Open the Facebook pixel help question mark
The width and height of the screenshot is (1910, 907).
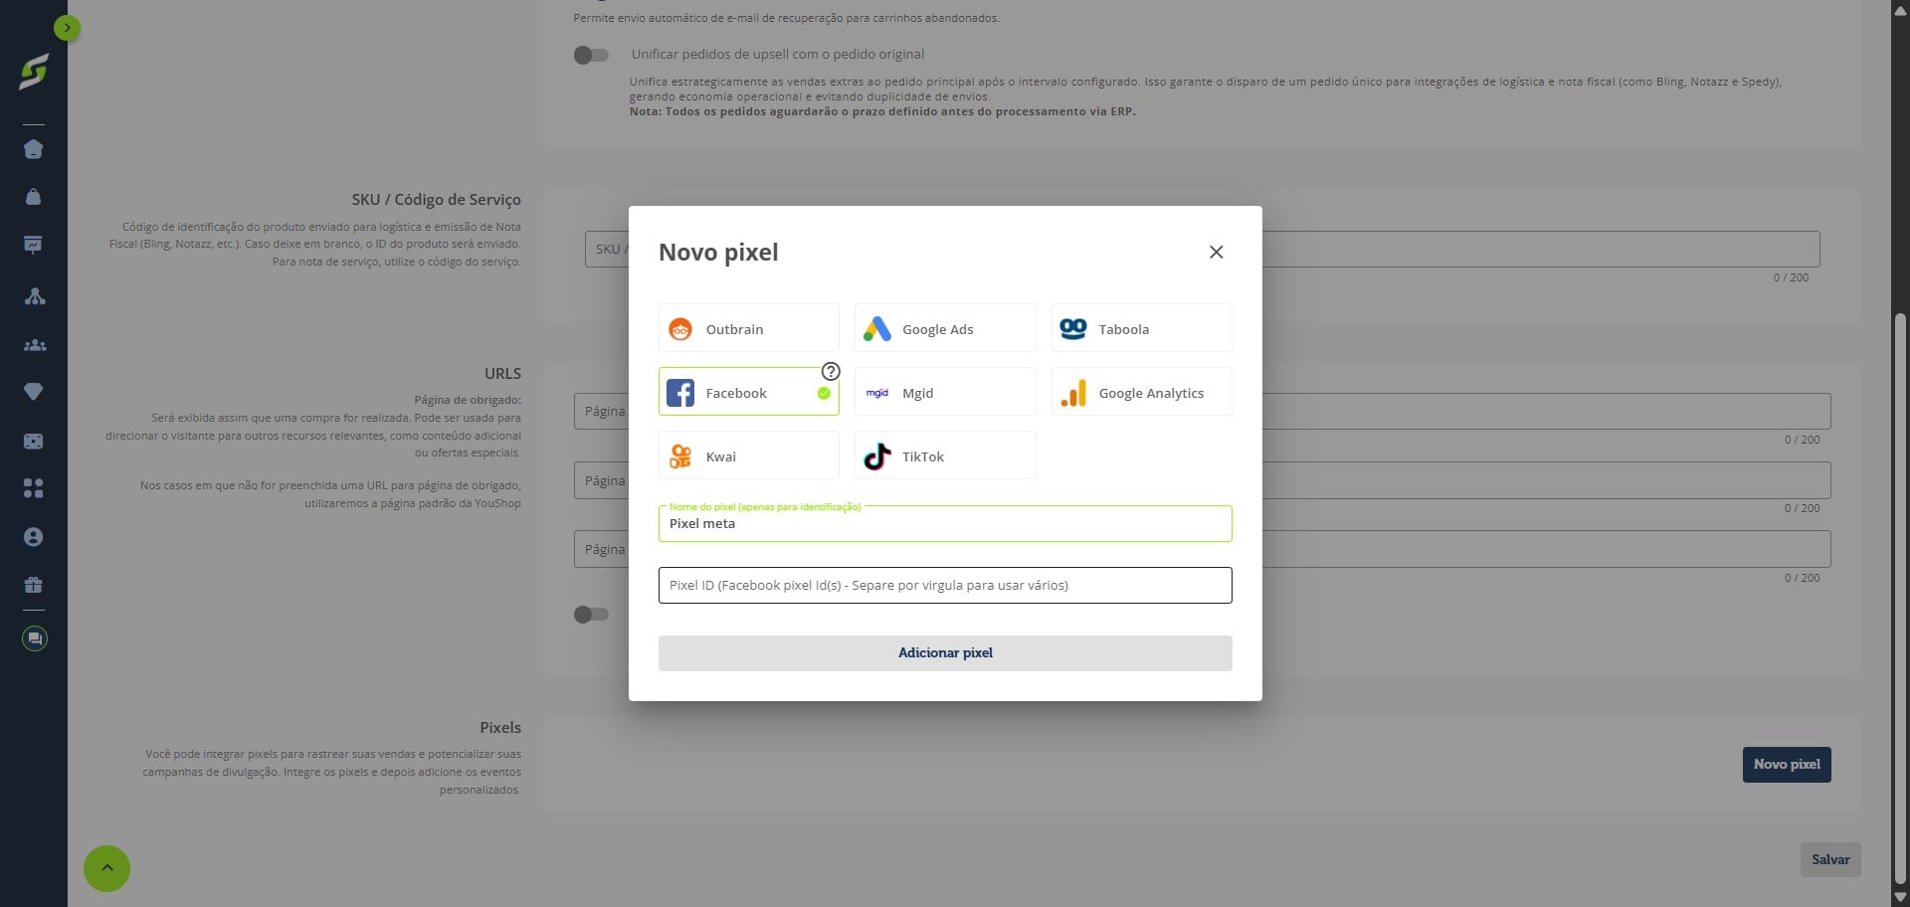831,371
